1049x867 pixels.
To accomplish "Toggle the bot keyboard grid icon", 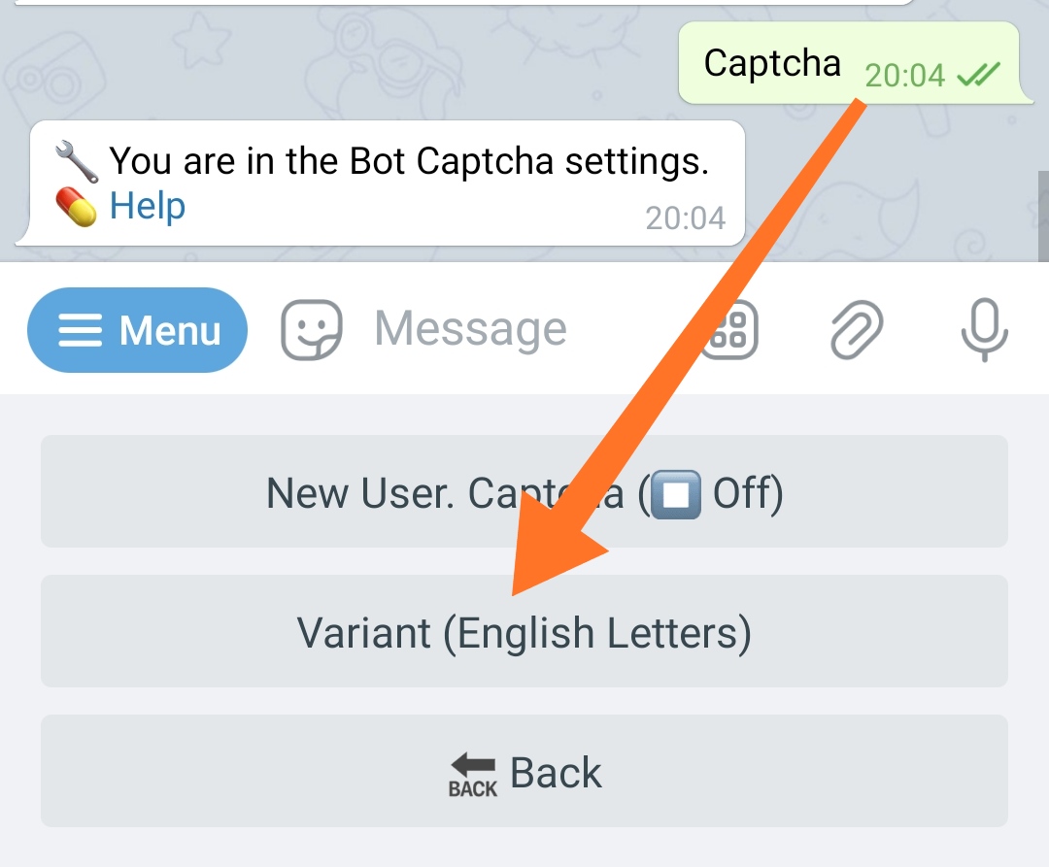I will (729, 330).
